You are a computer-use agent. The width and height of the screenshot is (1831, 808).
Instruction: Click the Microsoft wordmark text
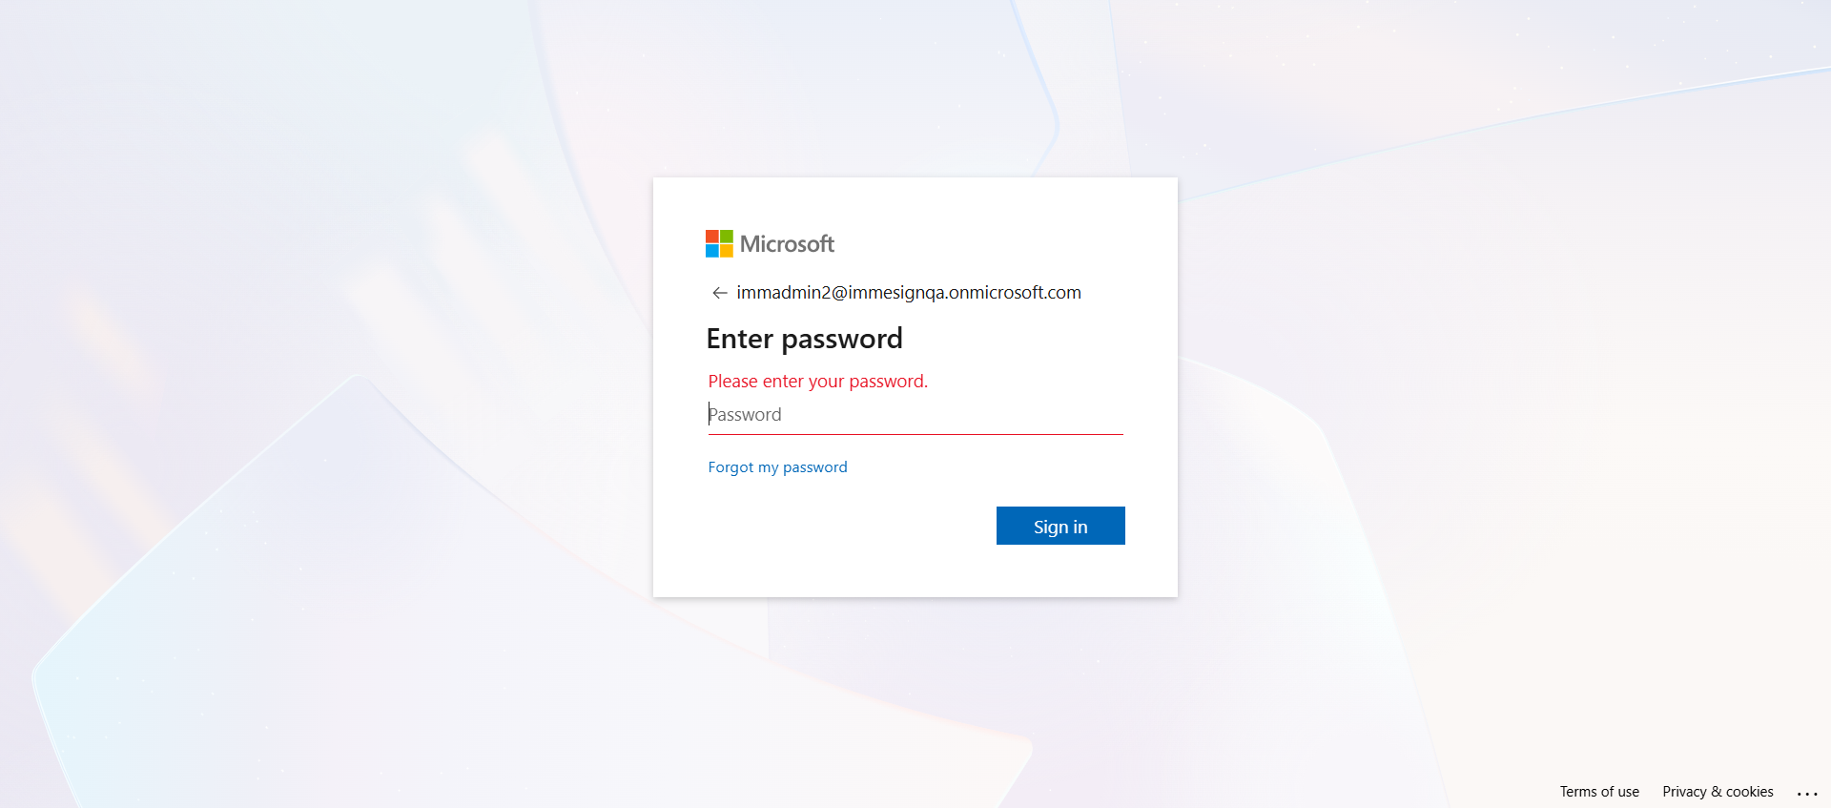(x=787, y=244)
